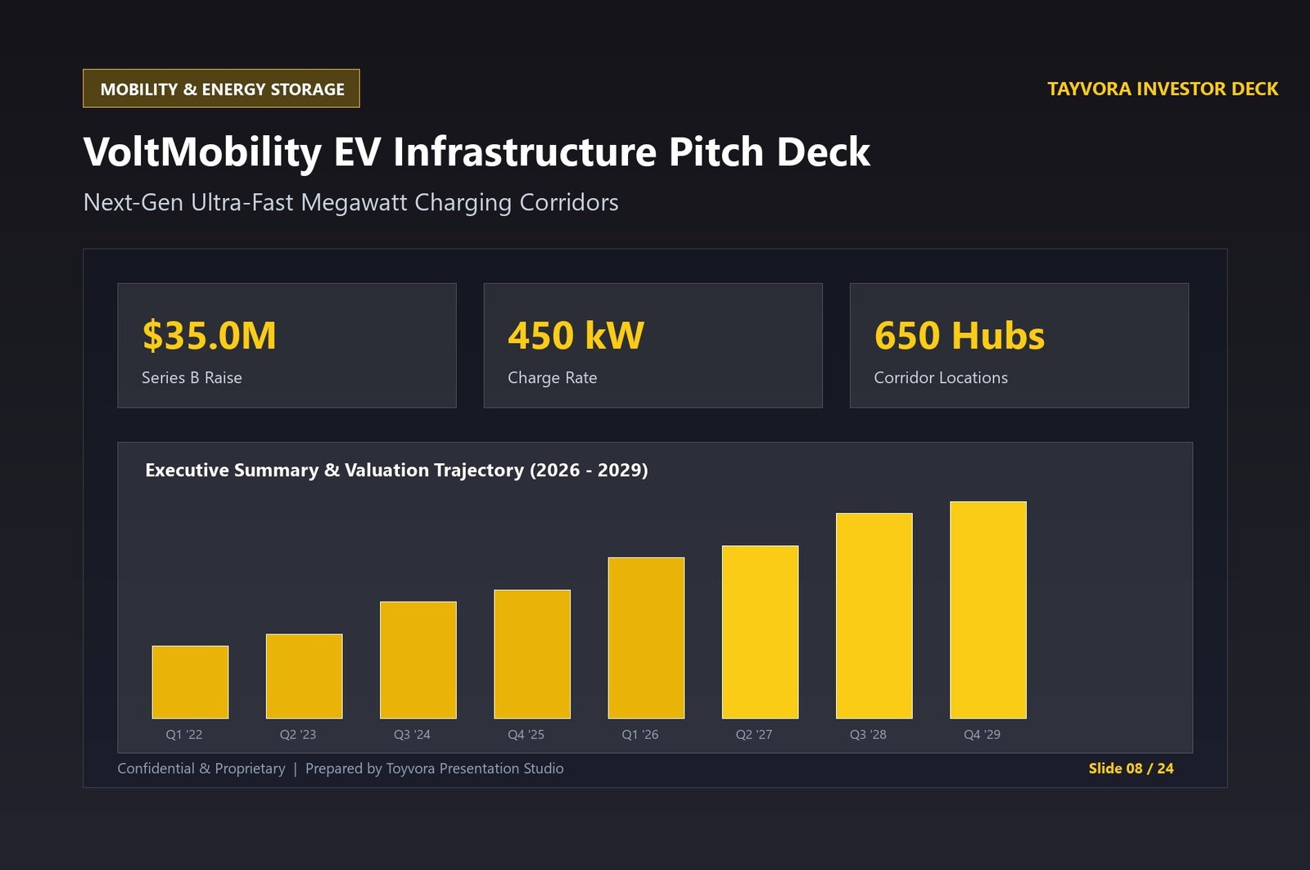Image resolution: width=1310 pixels, height=870 pixels.
Task: Pick the chart bar above Q3 '24
Action: click(418, 660)
